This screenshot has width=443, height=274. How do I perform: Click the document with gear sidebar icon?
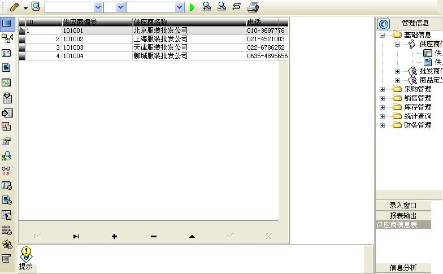pos(7,200)
